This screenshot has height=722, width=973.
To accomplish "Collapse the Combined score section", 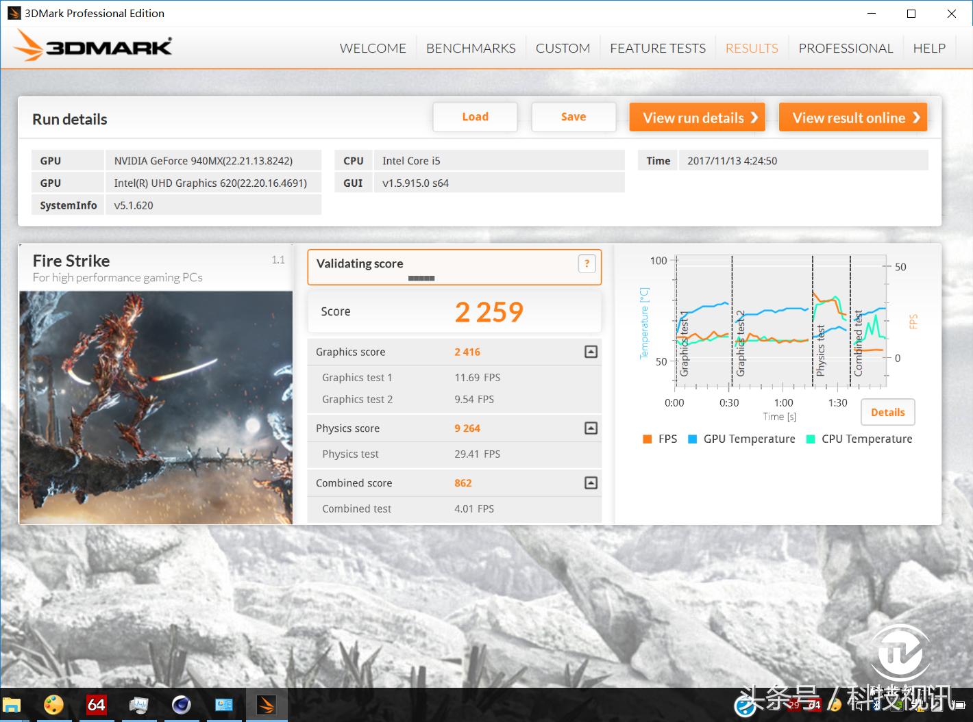I will [591, 483].
